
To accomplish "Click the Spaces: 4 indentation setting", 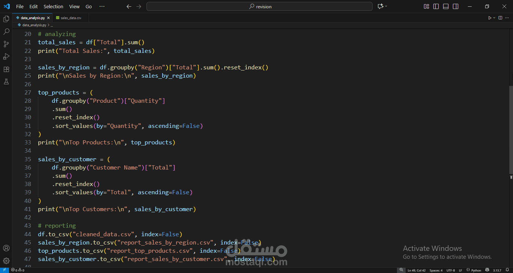I will 436,270.
